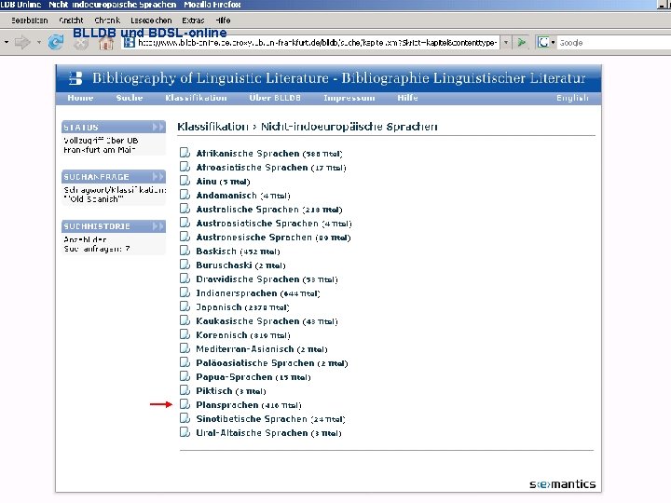Image resolution: width=671 pixels, height=503 pixels.
Task: Go to Home in site navigation
Action: pyautogui.click(x=80, y=98)
